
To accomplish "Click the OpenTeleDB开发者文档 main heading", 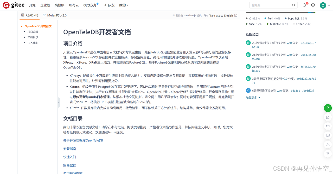I will click(x=97, y=32).
